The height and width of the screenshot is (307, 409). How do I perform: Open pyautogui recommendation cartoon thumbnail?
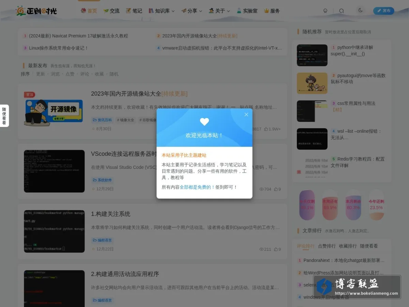click(312, 83)
